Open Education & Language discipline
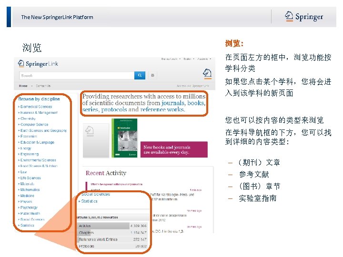Image resolution: width=343 pixels, height=257 pixels. tap(37, 142)
